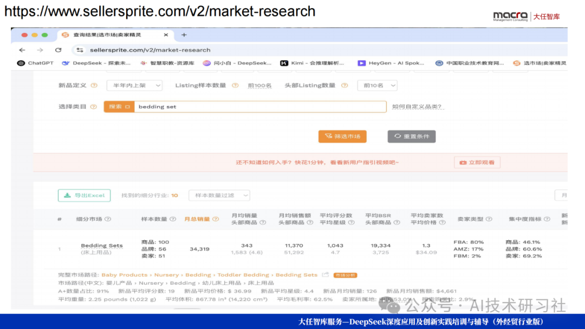Open the share icon after market path

point(326,275)
